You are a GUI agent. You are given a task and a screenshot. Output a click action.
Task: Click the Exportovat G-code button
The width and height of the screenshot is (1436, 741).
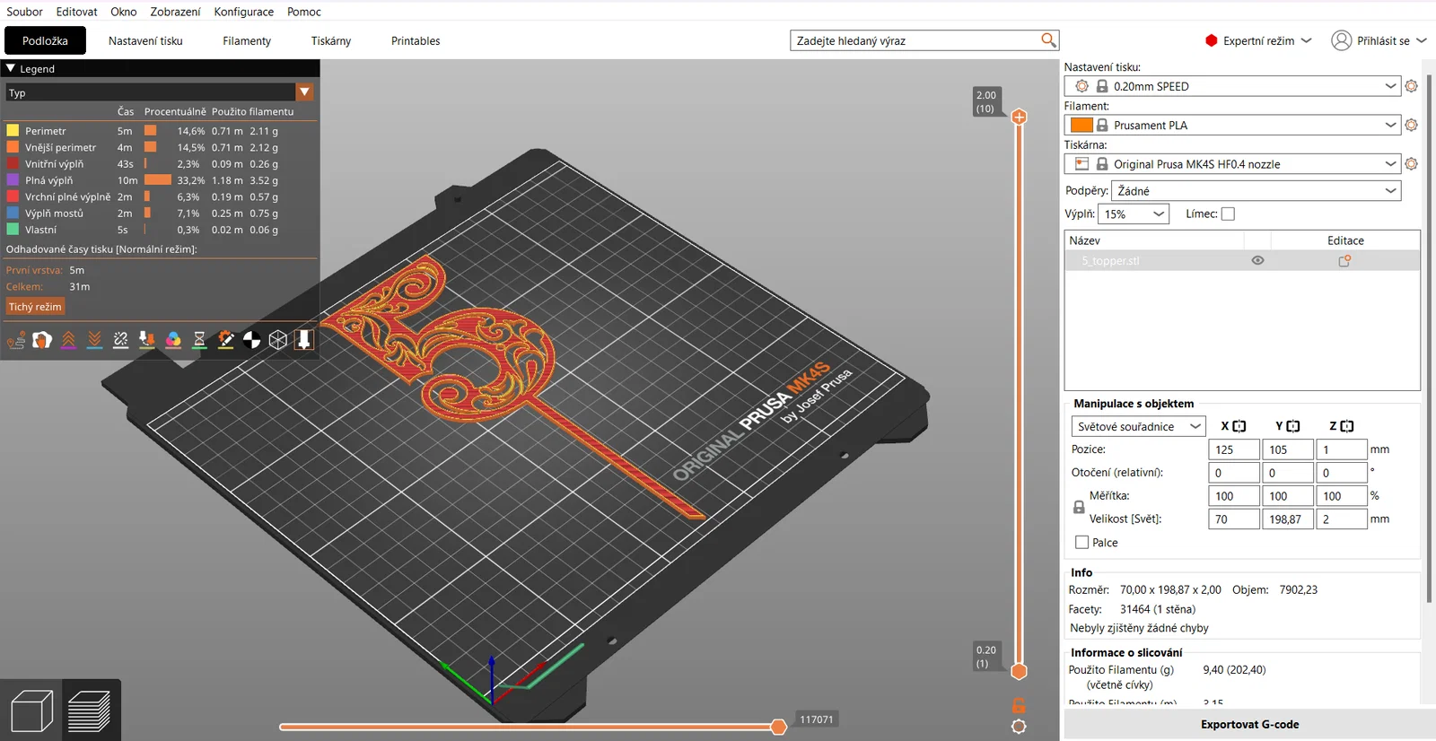pyautogui.click(x=1249, y=725)
